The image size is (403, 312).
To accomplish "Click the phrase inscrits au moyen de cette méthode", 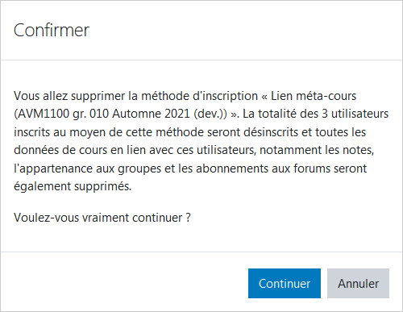I will [x=110, y=132].
